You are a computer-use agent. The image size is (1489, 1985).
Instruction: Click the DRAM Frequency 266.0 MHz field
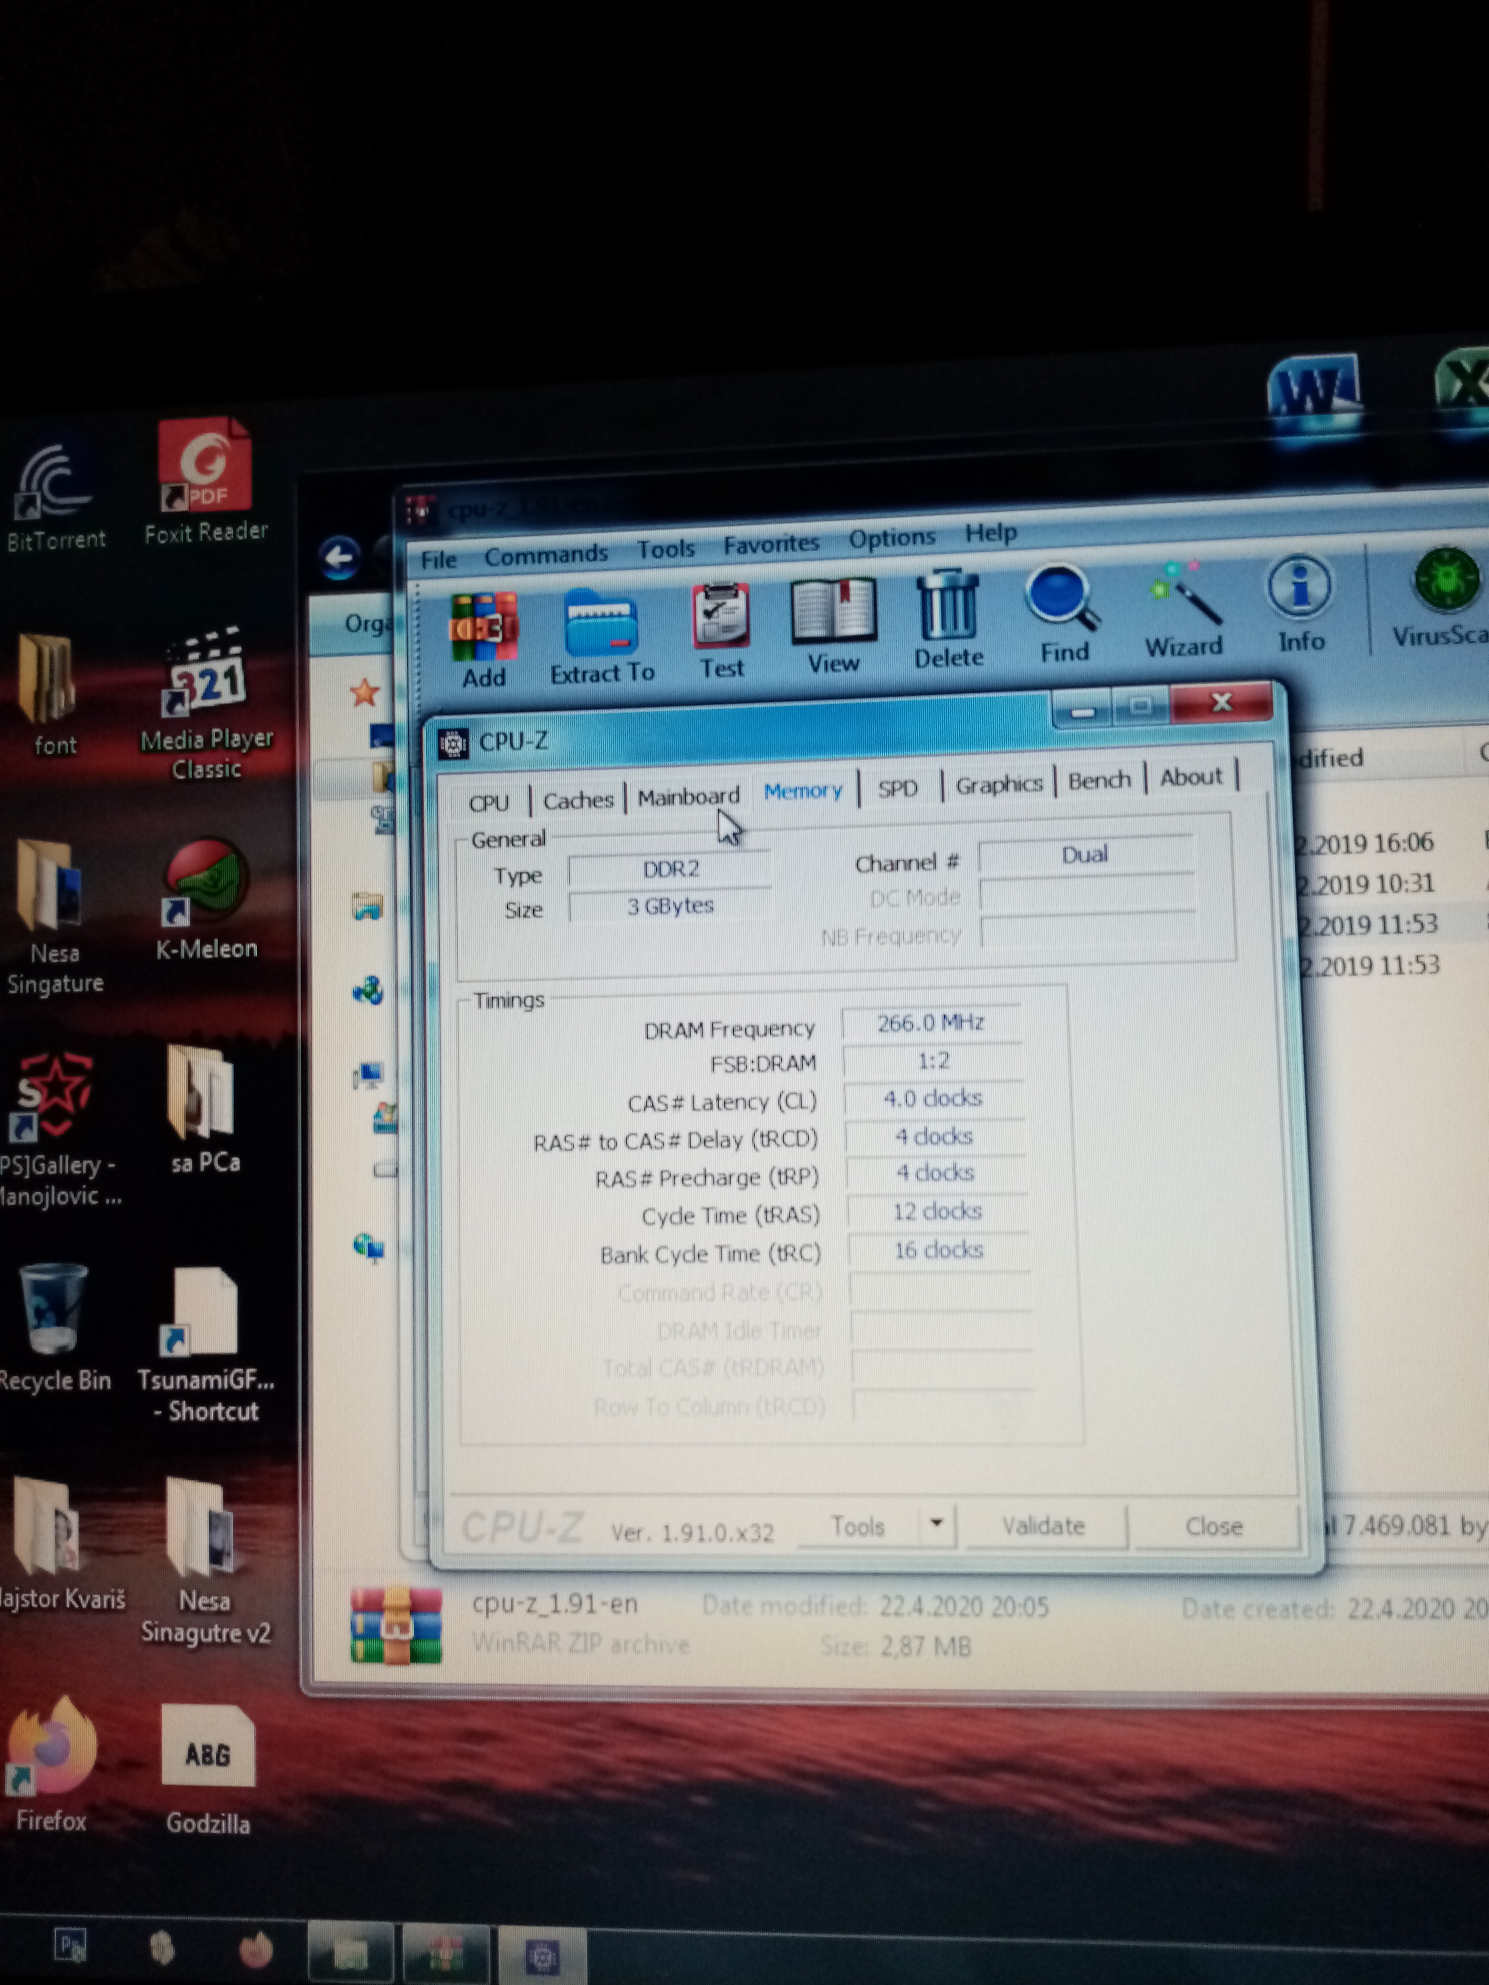pos(931,1023)
